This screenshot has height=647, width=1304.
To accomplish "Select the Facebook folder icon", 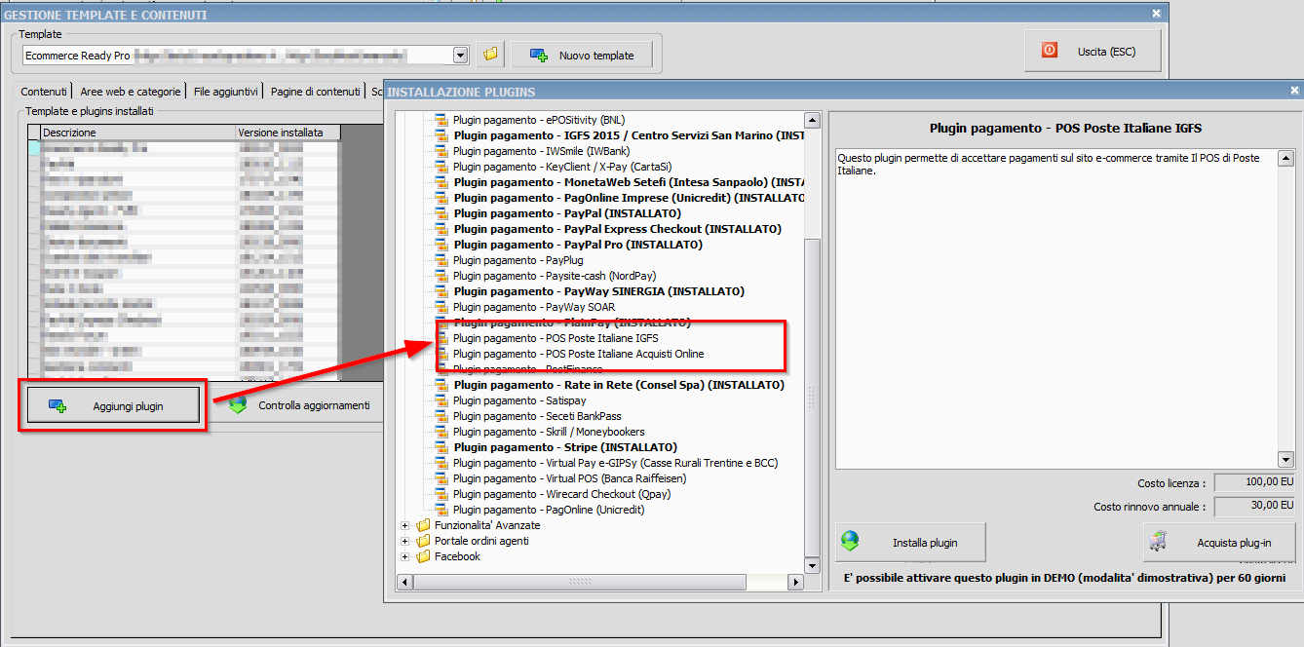I will (x=423, y=556).
